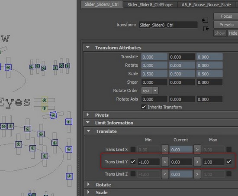This screenshot has height=196, width=238.
Task: Expand the Scale limits section
Action: (x=88, y=192)
